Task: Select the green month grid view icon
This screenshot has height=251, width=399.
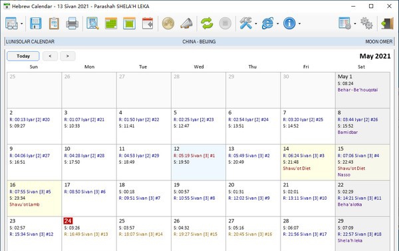Action: click(x=111, y=23)
